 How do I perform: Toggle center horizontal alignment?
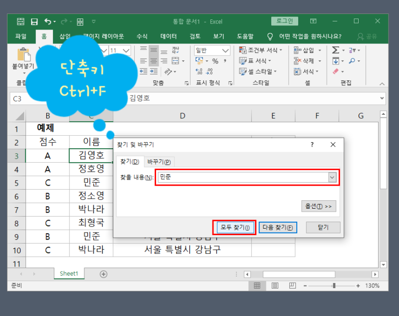[154, 61]
